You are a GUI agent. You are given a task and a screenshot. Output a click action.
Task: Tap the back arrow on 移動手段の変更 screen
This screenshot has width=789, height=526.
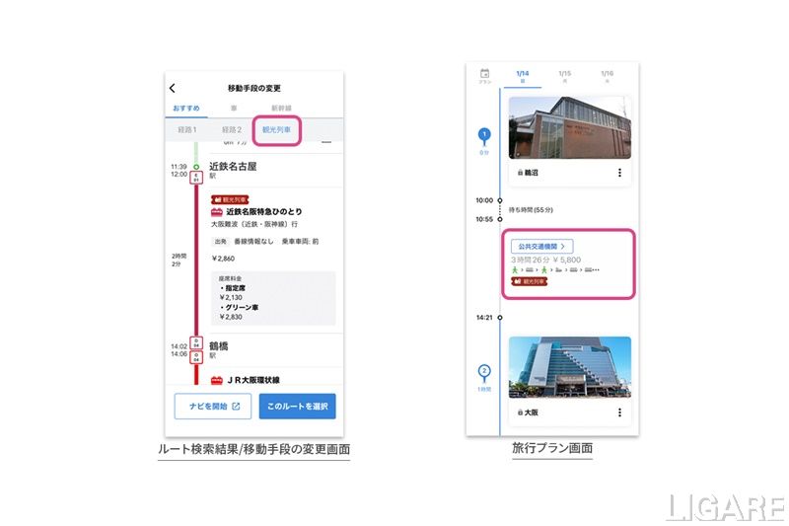172,88
